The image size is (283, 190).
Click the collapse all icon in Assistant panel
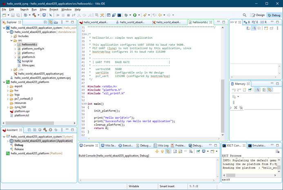(x=29, y=130)
